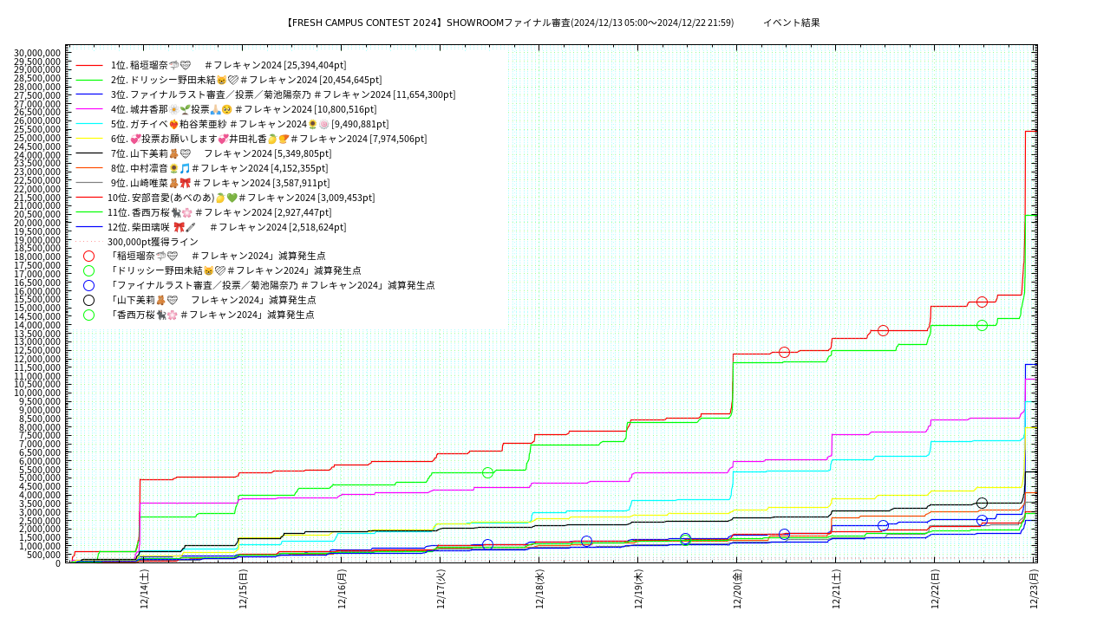Click the 500,000 y-axis label
1110x624 pixels.
45,555
